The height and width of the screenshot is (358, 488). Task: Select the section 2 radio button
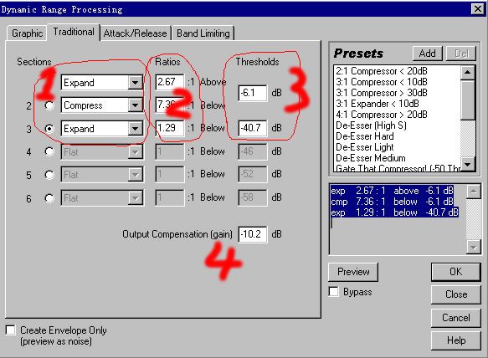49,105
